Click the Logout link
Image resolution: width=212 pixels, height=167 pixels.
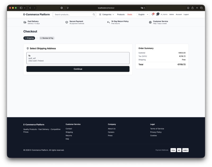(186, 15)
